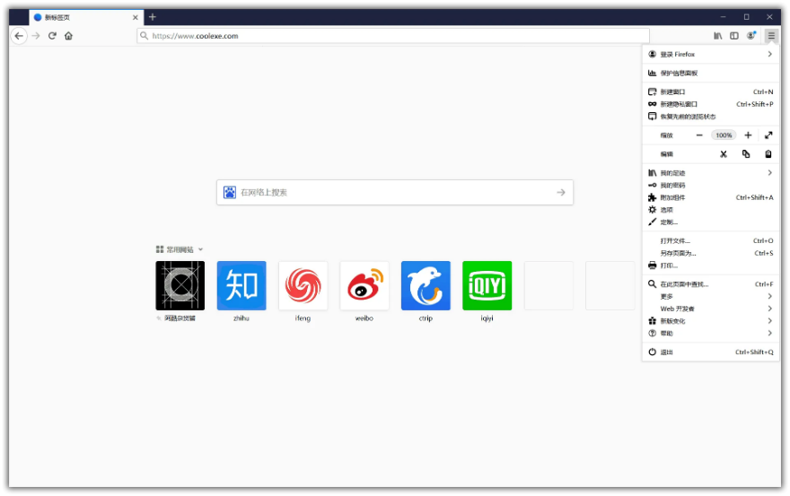Reset zoom using the 100% button

click(724, 135)
